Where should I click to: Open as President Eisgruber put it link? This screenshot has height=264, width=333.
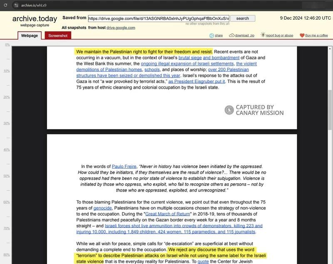[196, 81]
